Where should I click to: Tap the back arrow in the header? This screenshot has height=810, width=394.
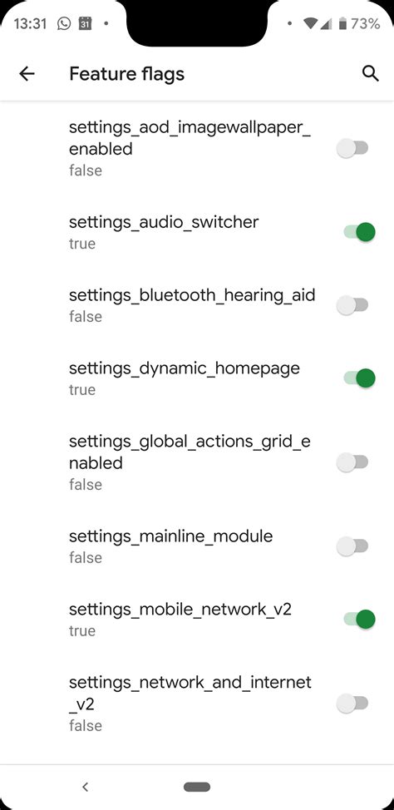[27, 74]
